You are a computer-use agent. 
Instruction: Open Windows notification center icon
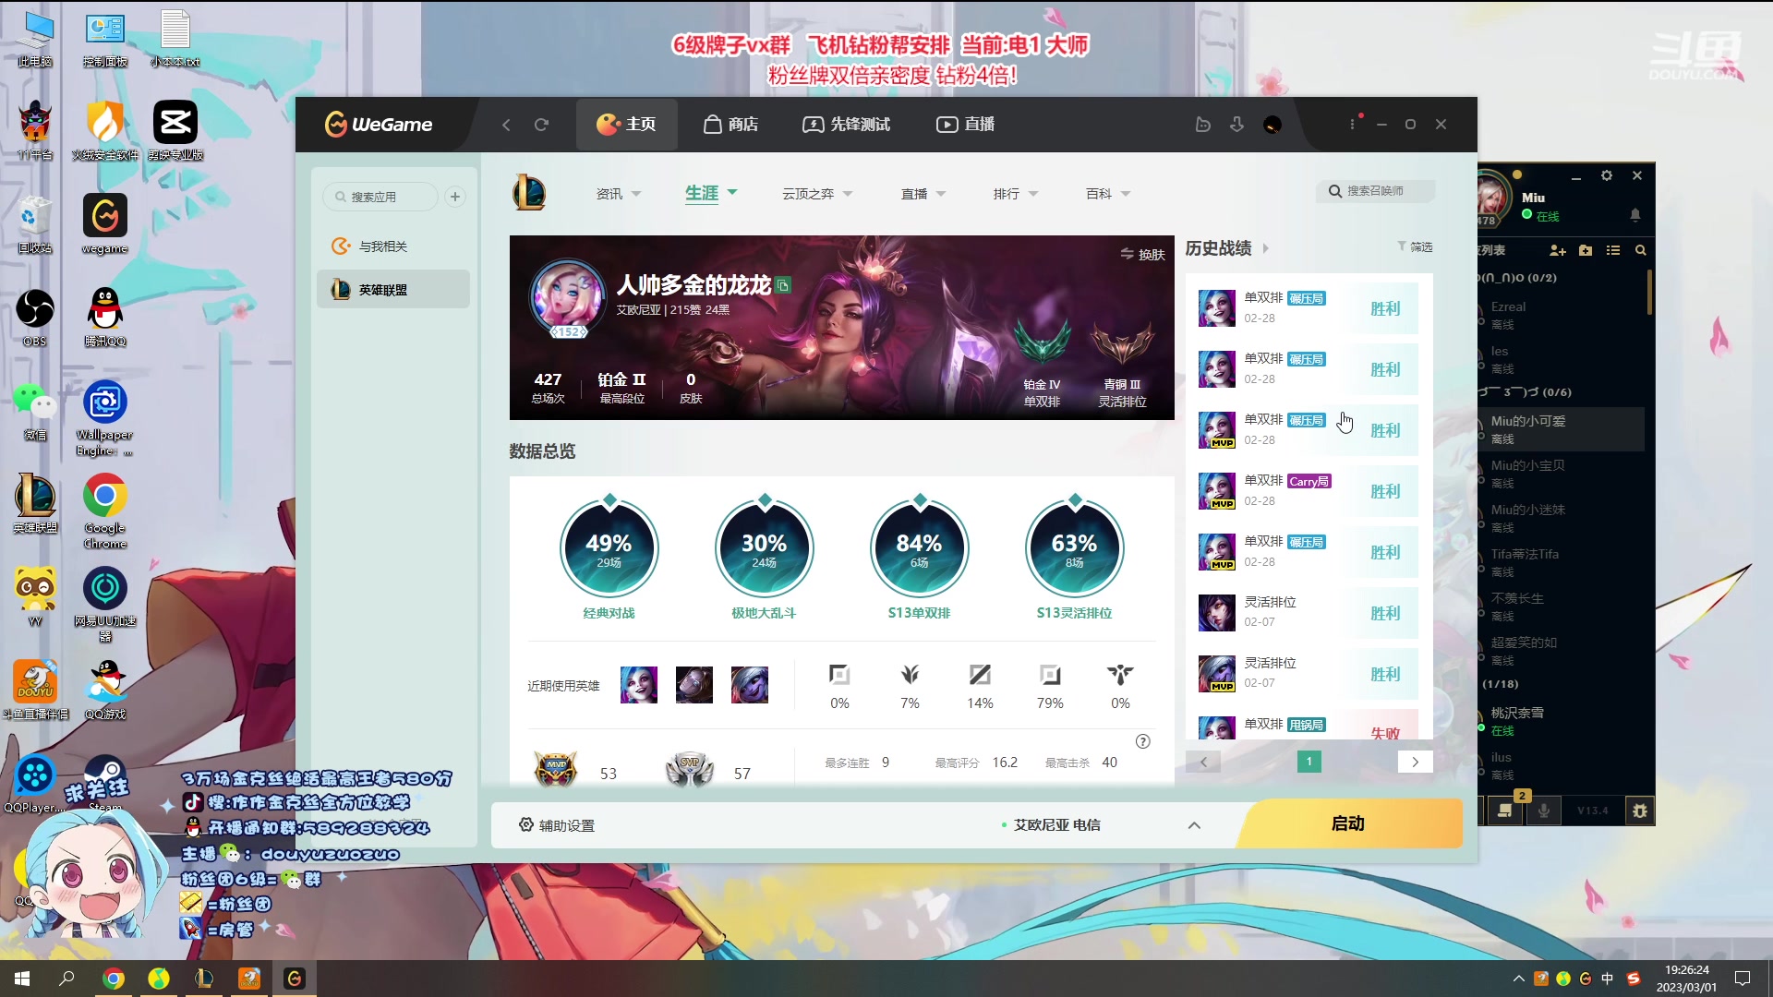[x=1743, y=979]
